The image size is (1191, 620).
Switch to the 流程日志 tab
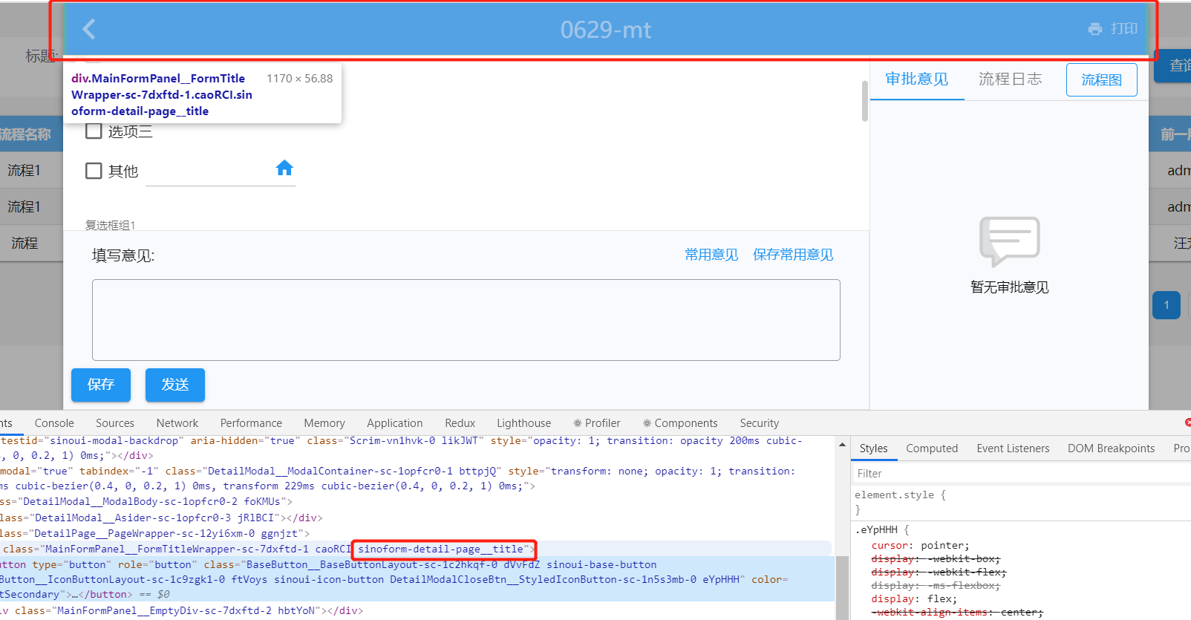pos(1010,79)
